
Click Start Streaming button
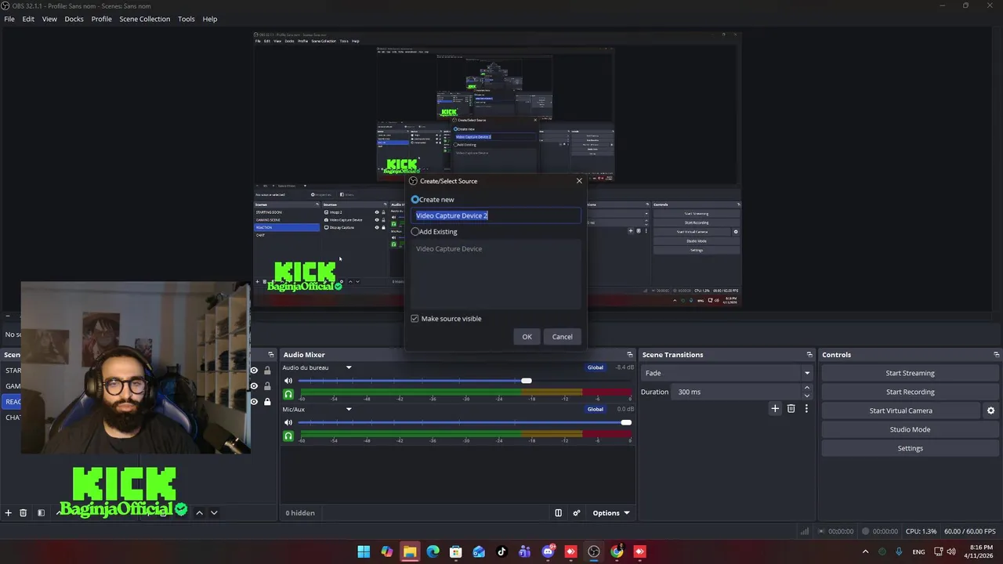pos(910,373)
